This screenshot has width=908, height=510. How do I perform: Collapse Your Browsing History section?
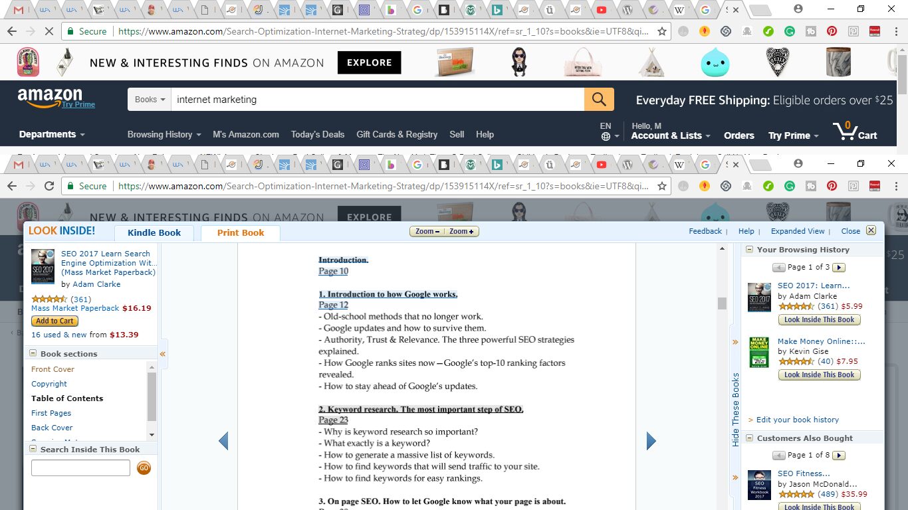749,250
